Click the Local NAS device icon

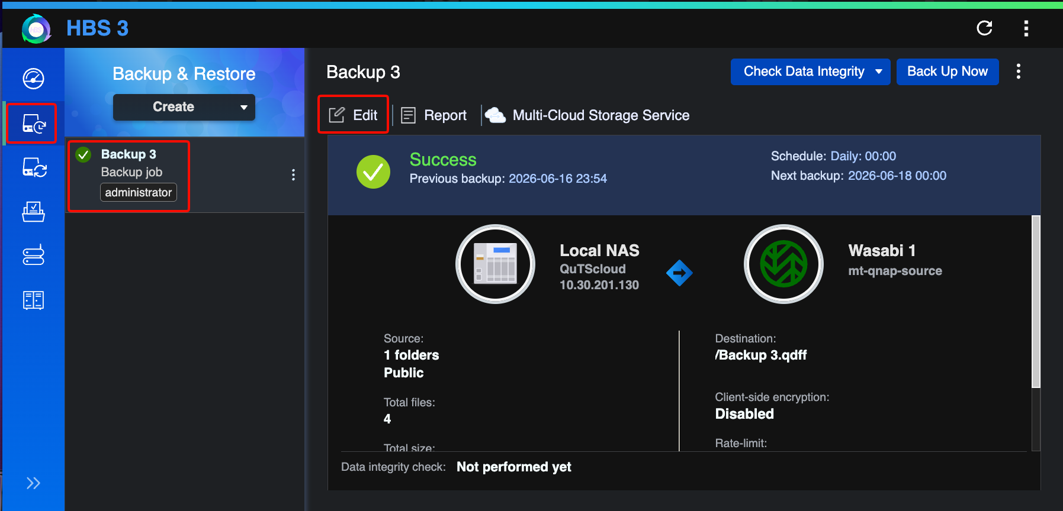tap(495, 264)
